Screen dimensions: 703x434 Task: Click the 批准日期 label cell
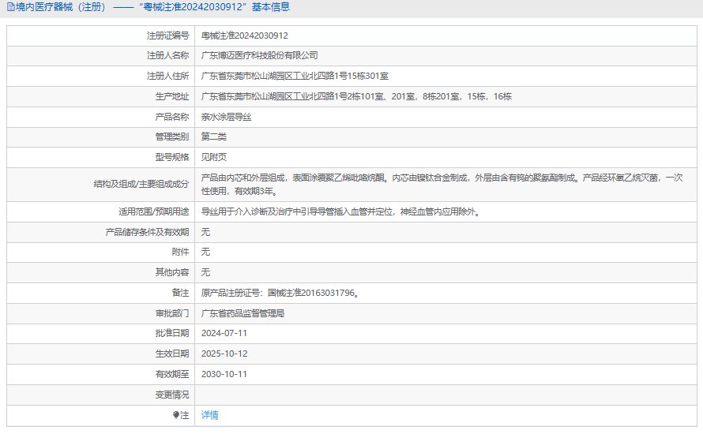click(101, 333)
